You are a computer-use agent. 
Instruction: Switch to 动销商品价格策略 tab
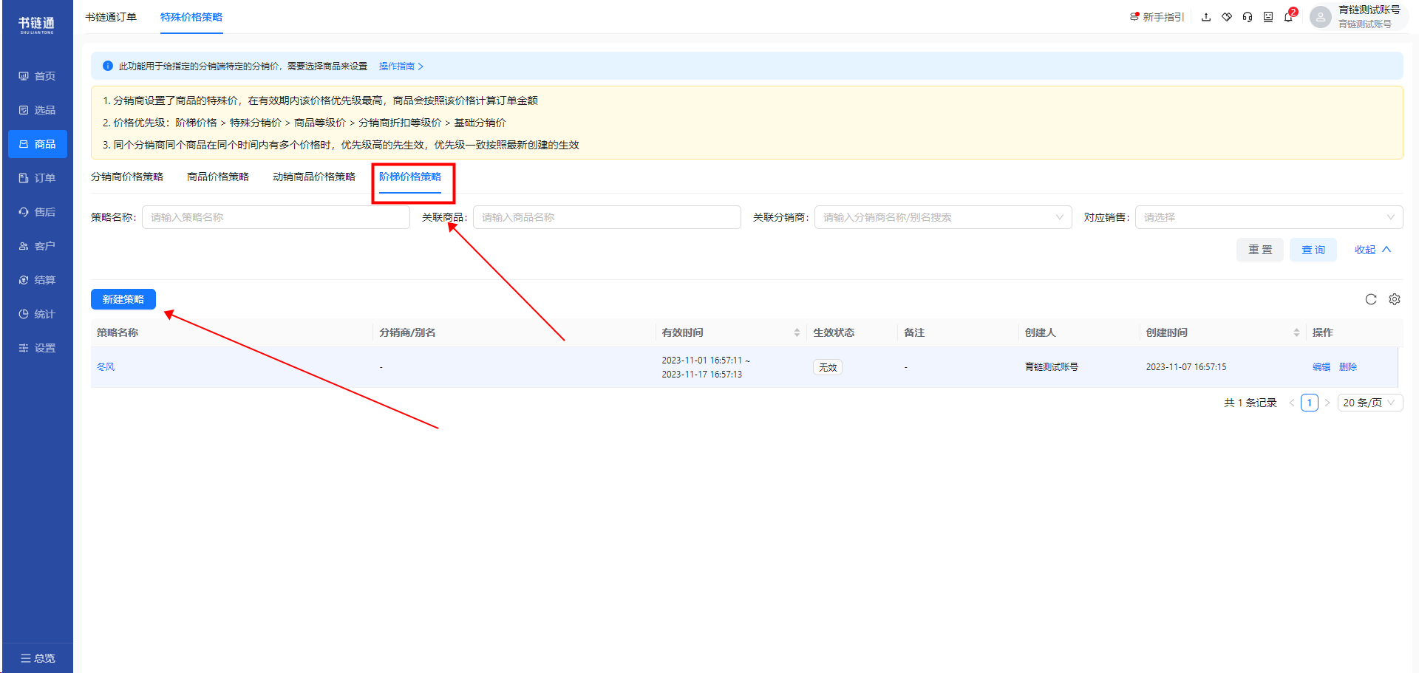[x=314, y=177]
